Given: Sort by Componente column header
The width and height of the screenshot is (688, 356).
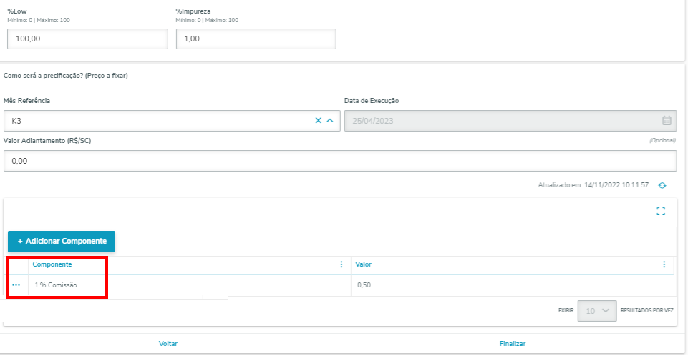Looking at the screenshot, I should point(52,264).
